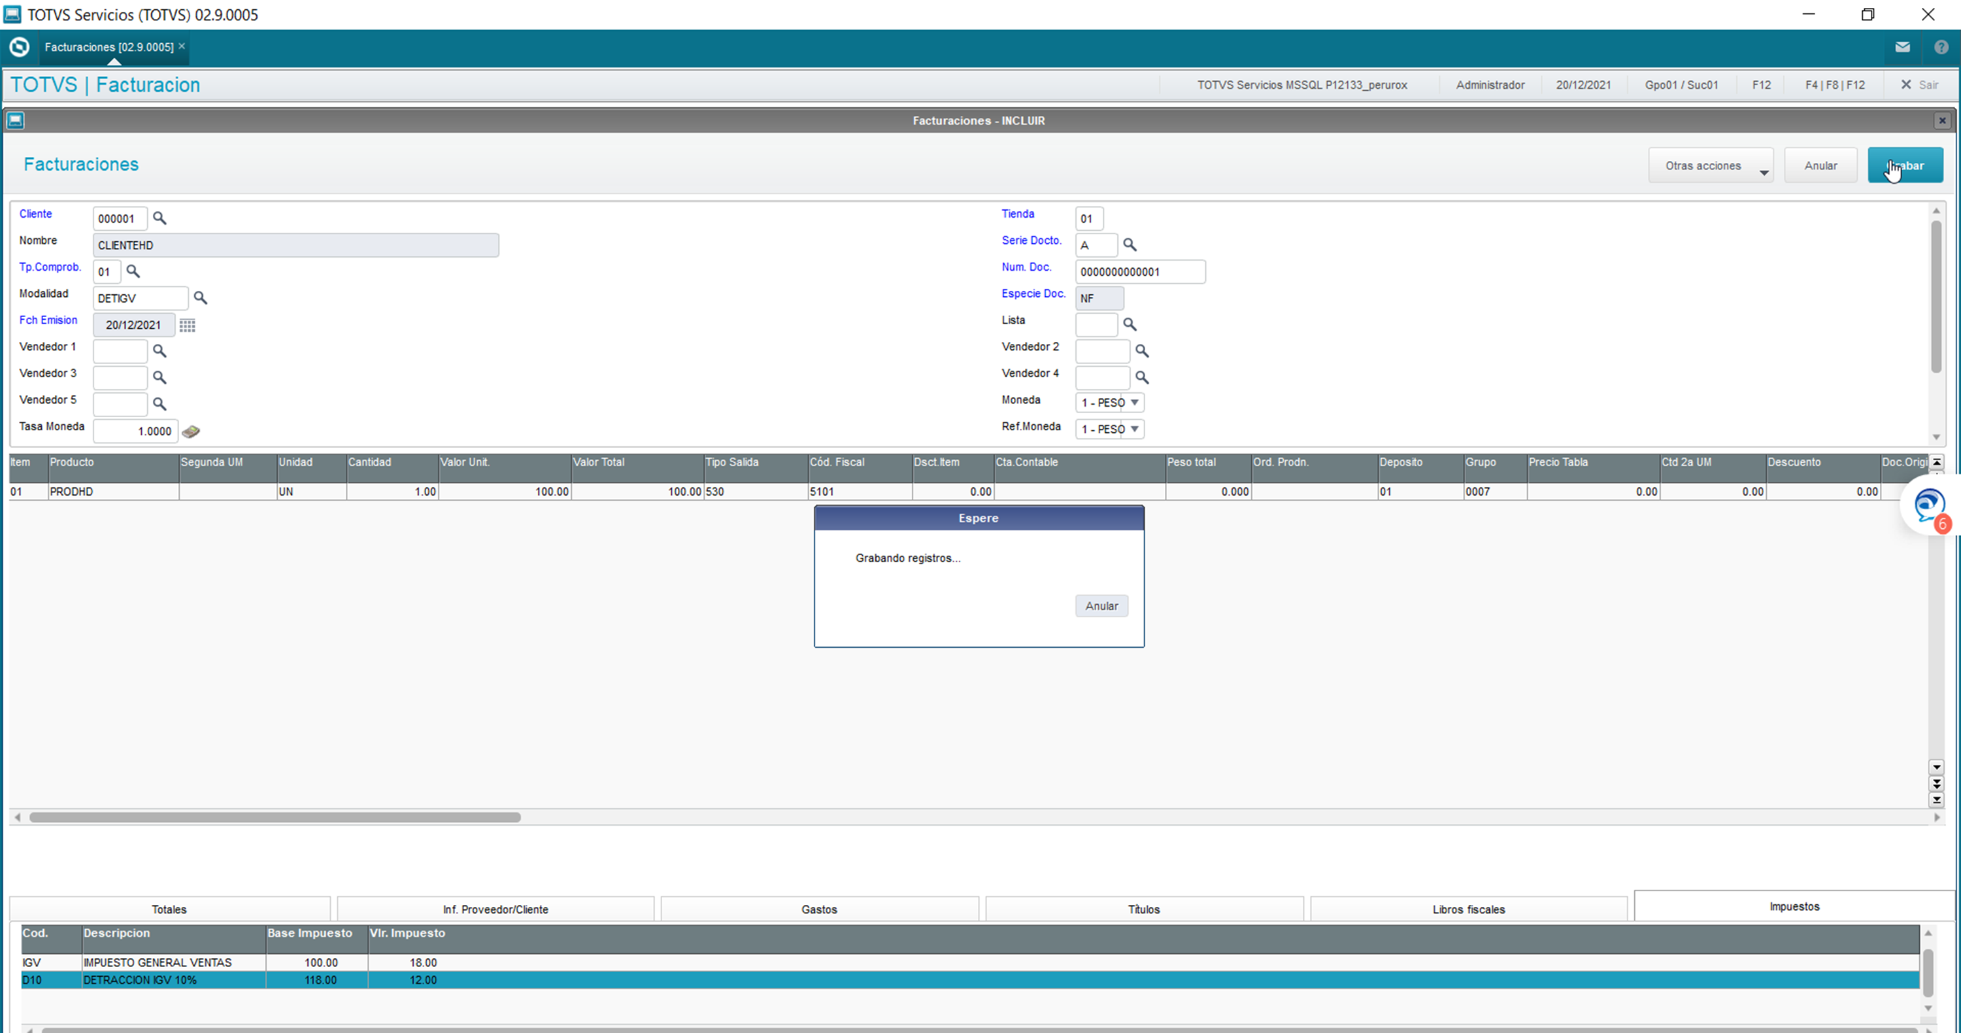Open Serie Docto. search magnifier

1130,245
